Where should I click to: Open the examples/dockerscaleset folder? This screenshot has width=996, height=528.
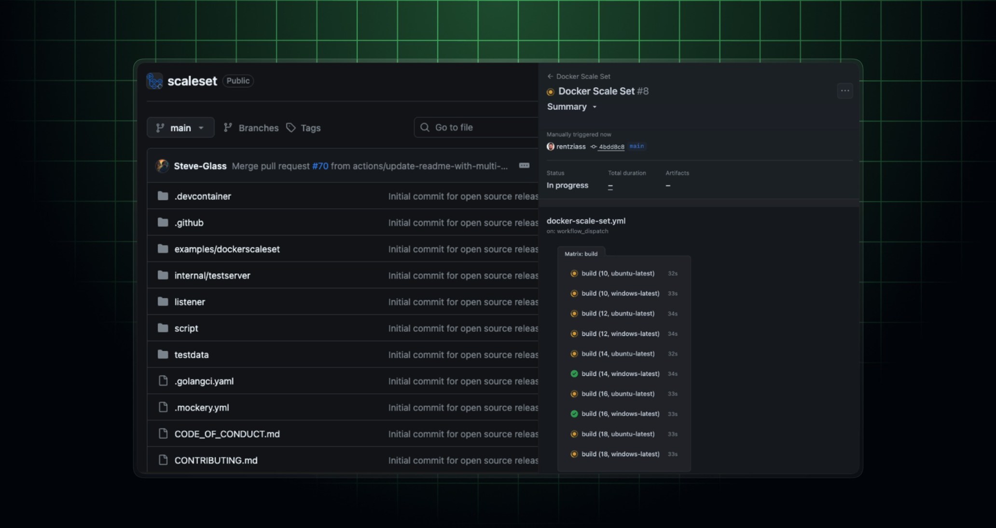[227, 249]
